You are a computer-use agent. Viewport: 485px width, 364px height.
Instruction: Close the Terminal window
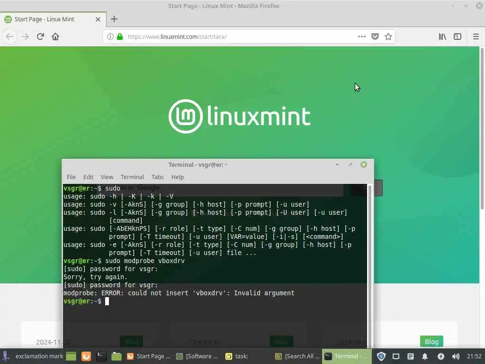[364, 164]
